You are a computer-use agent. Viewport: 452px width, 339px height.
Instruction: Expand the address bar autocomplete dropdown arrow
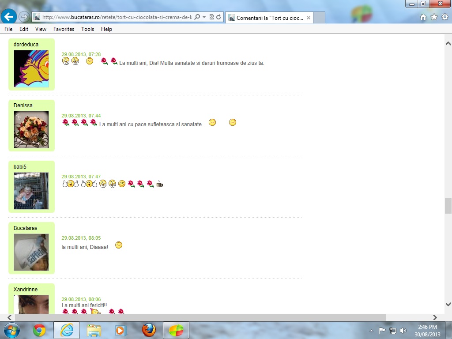click(x=204, y=17)
